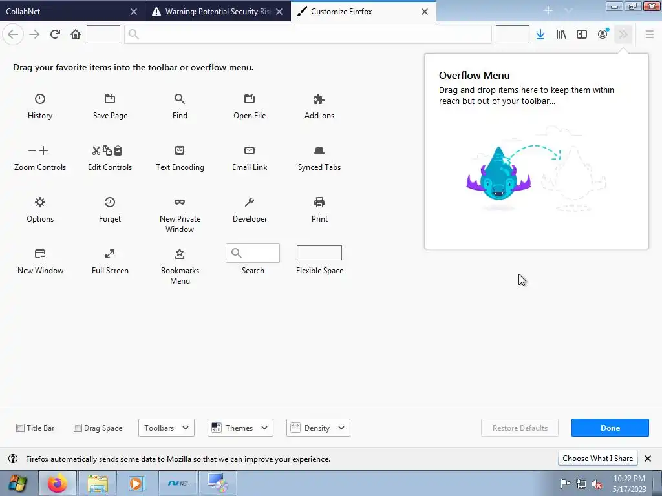Close the CollabNet tab

click(x=133, y=12)
